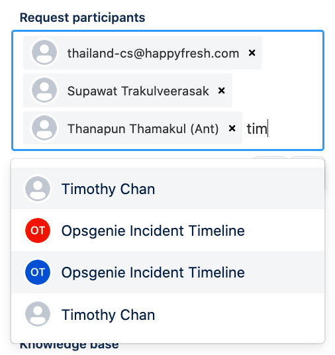Click avatar of the highlighted top Timothy Chan
The width and height of the screenshot is (335, 355).
tap(38, 189)
